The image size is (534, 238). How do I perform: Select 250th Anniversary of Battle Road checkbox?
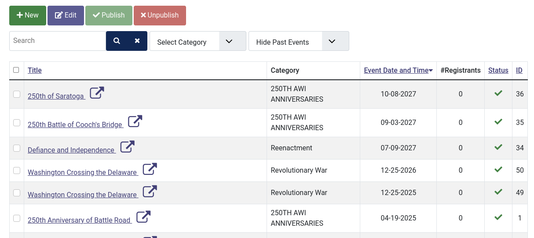tap(17, 218)
